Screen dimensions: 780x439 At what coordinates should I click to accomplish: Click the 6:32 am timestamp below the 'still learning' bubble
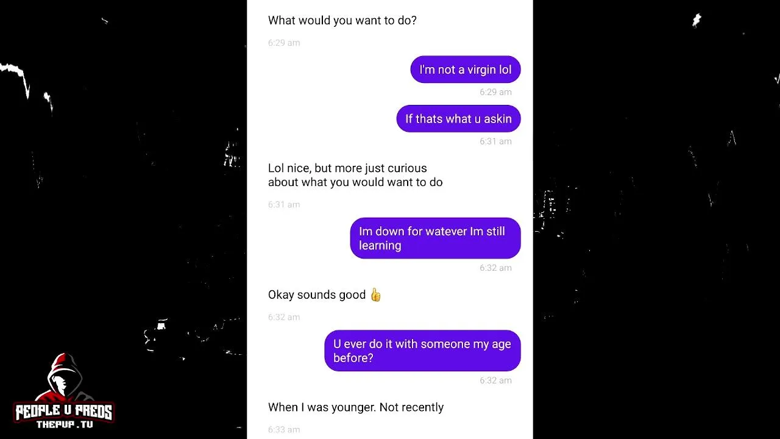click(x=495, y=268)
